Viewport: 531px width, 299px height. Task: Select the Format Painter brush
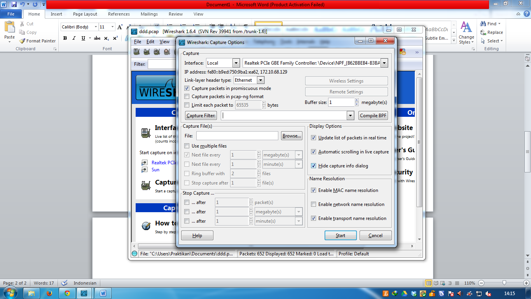pyautogui.click(x=22, y=41)
